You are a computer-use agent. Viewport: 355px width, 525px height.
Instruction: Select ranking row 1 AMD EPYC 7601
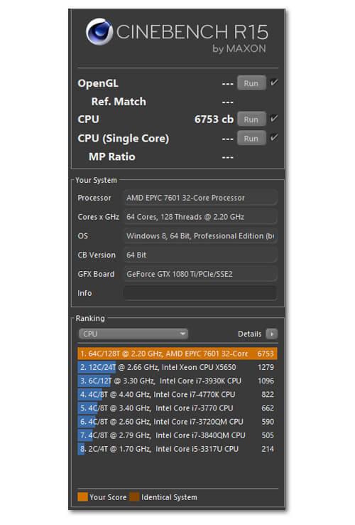177,354
